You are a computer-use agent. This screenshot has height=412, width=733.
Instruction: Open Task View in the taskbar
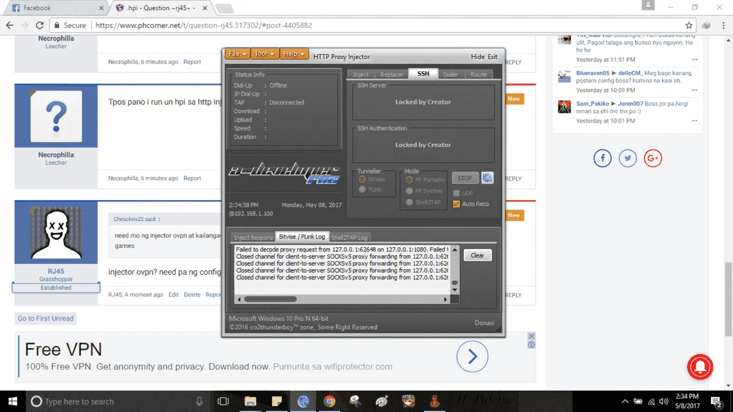(x=224, y=401)
